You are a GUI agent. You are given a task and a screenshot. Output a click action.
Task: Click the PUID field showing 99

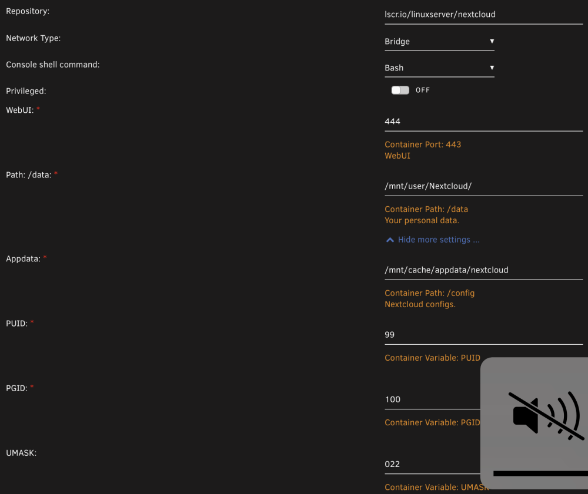(483, 335)
